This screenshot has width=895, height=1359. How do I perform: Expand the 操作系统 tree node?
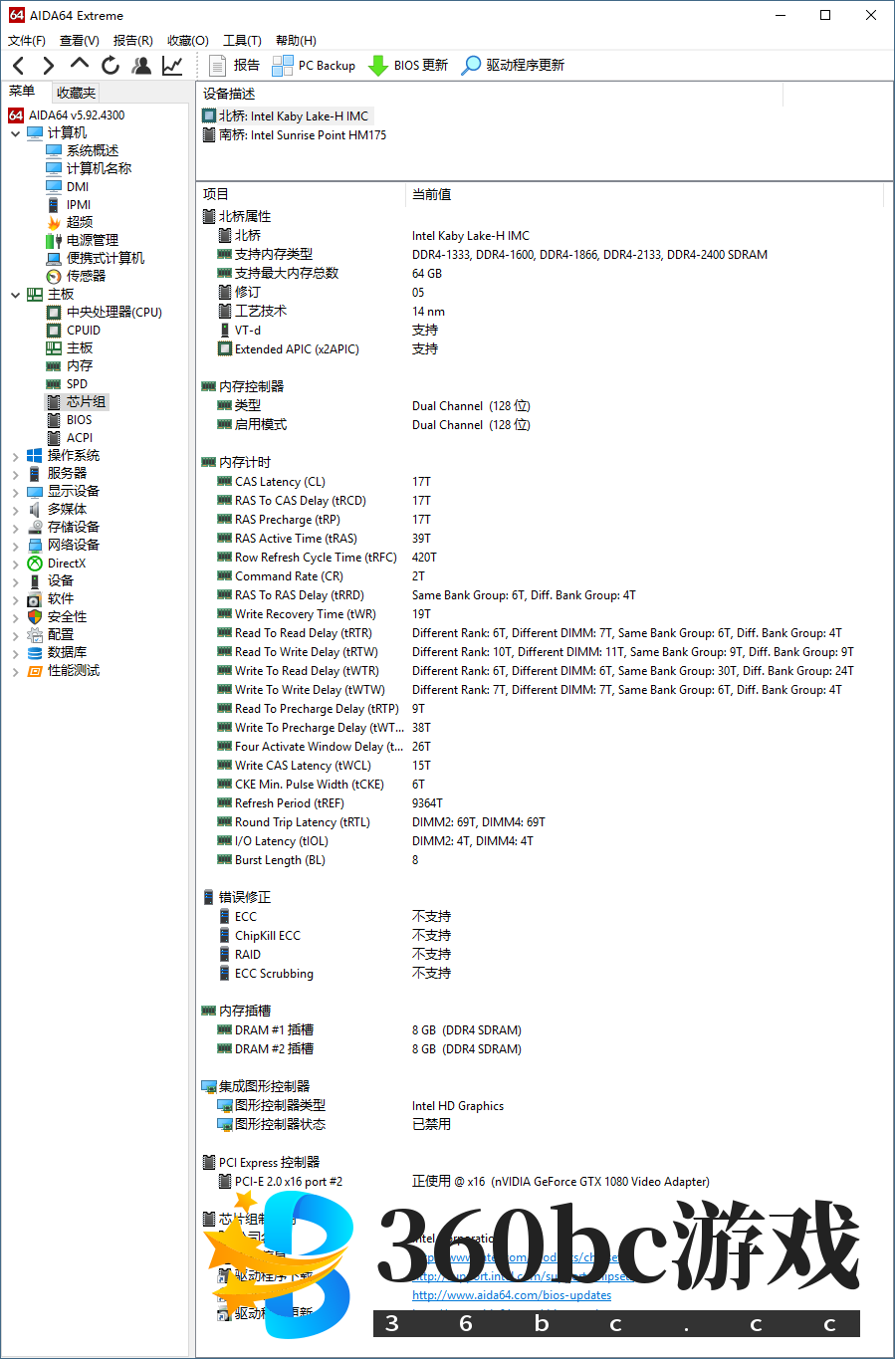coord(15,456)
